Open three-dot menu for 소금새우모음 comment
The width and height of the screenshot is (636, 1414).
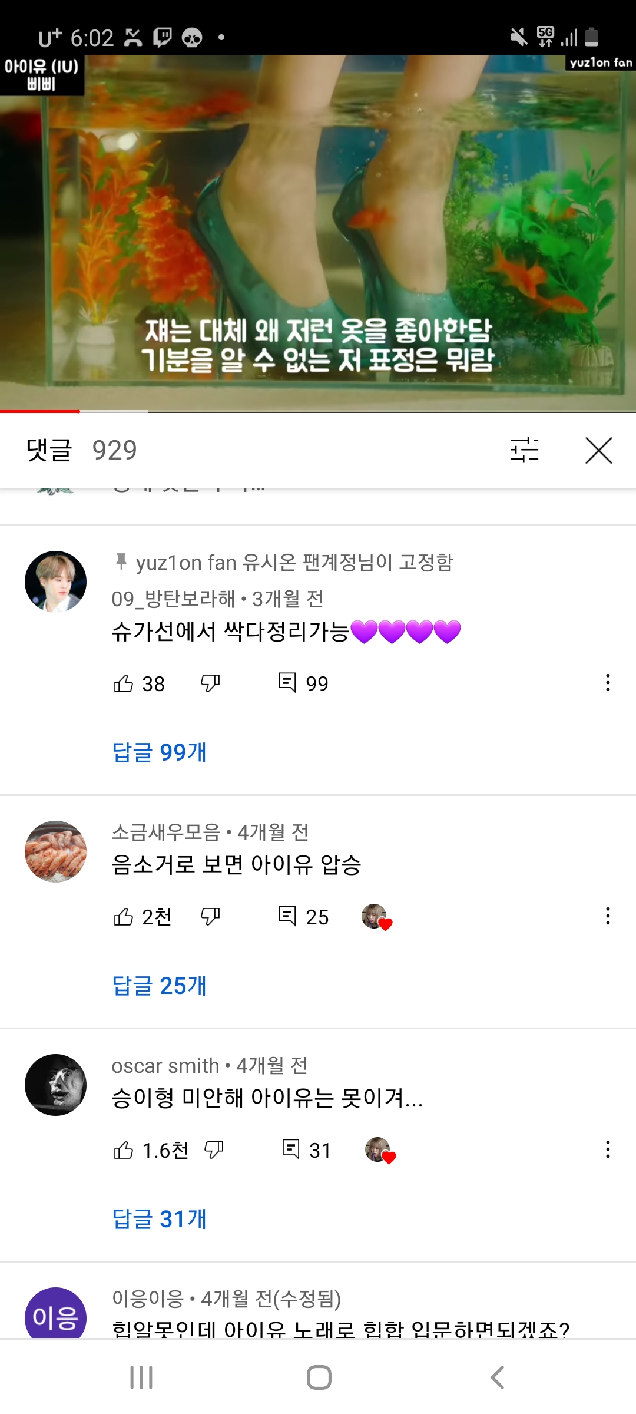[608, 916]
